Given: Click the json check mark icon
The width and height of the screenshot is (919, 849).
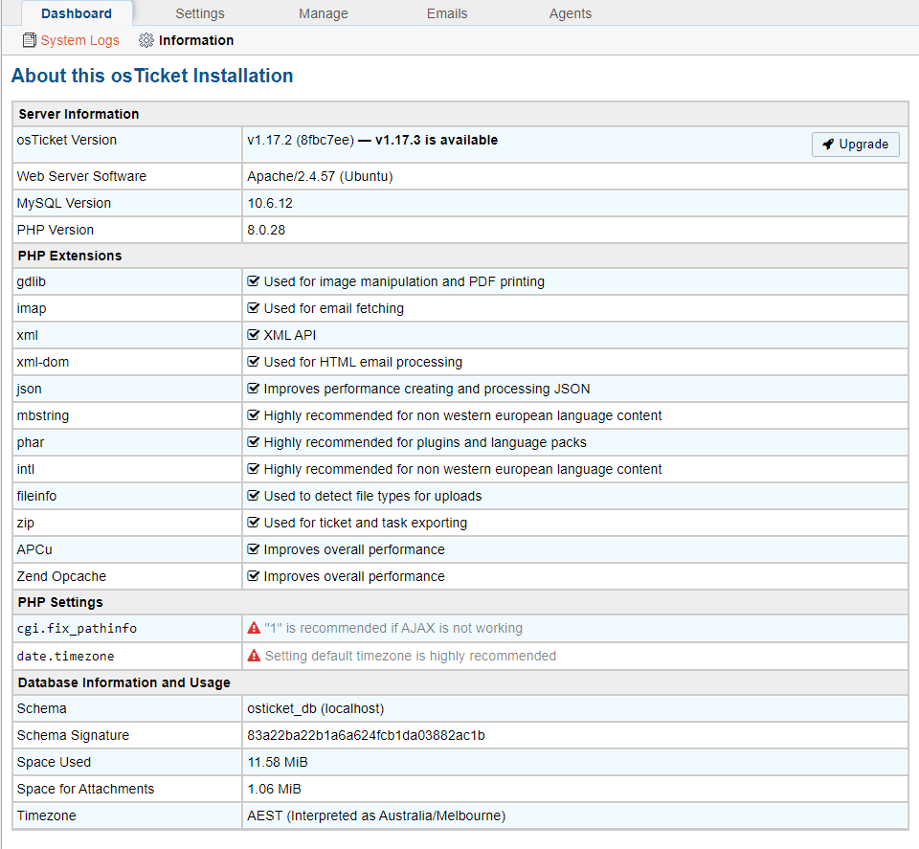Looking at the screenshot, I should pos(253,389).
